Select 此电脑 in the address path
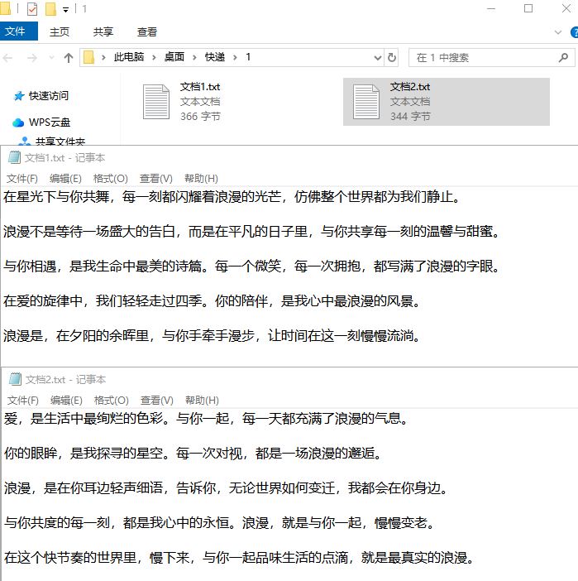 point(128,57)
